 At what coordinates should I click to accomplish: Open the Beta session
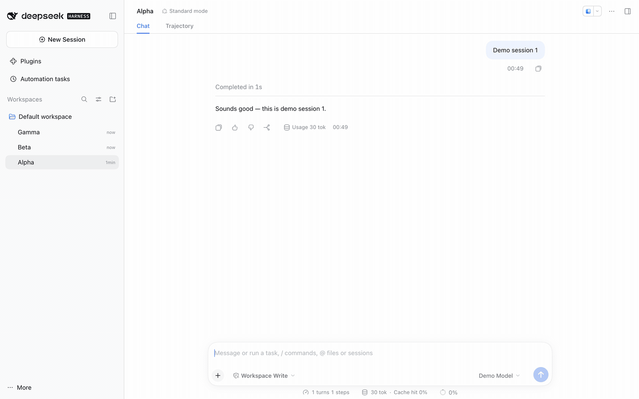pos(62,147)
